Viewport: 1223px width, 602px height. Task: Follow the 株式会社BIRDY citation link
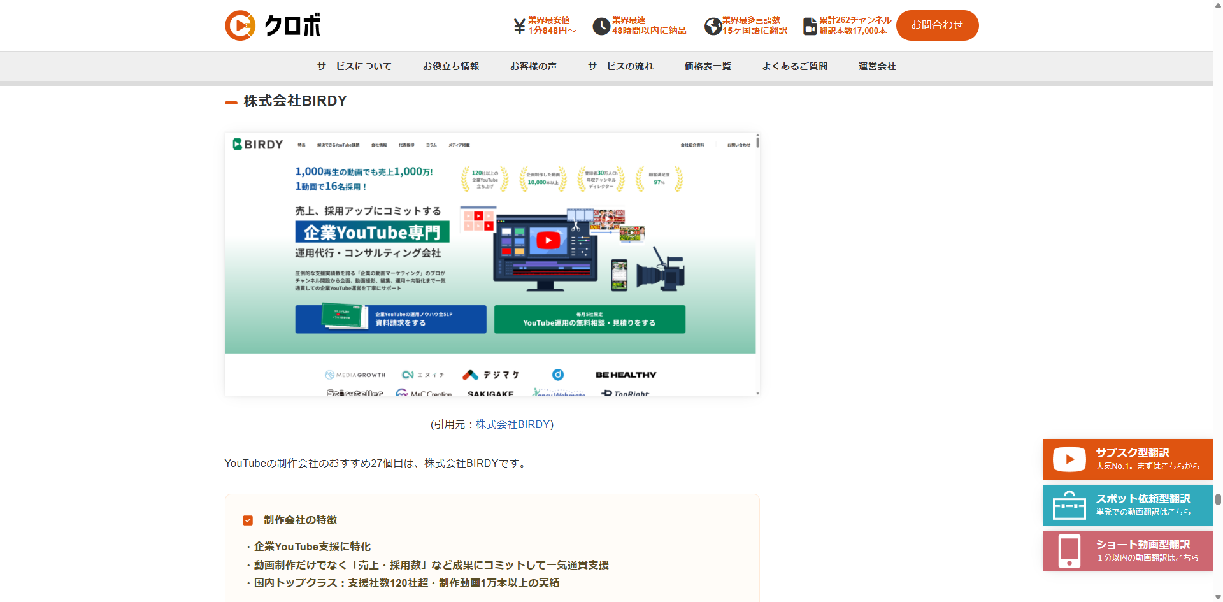(513, 424)
